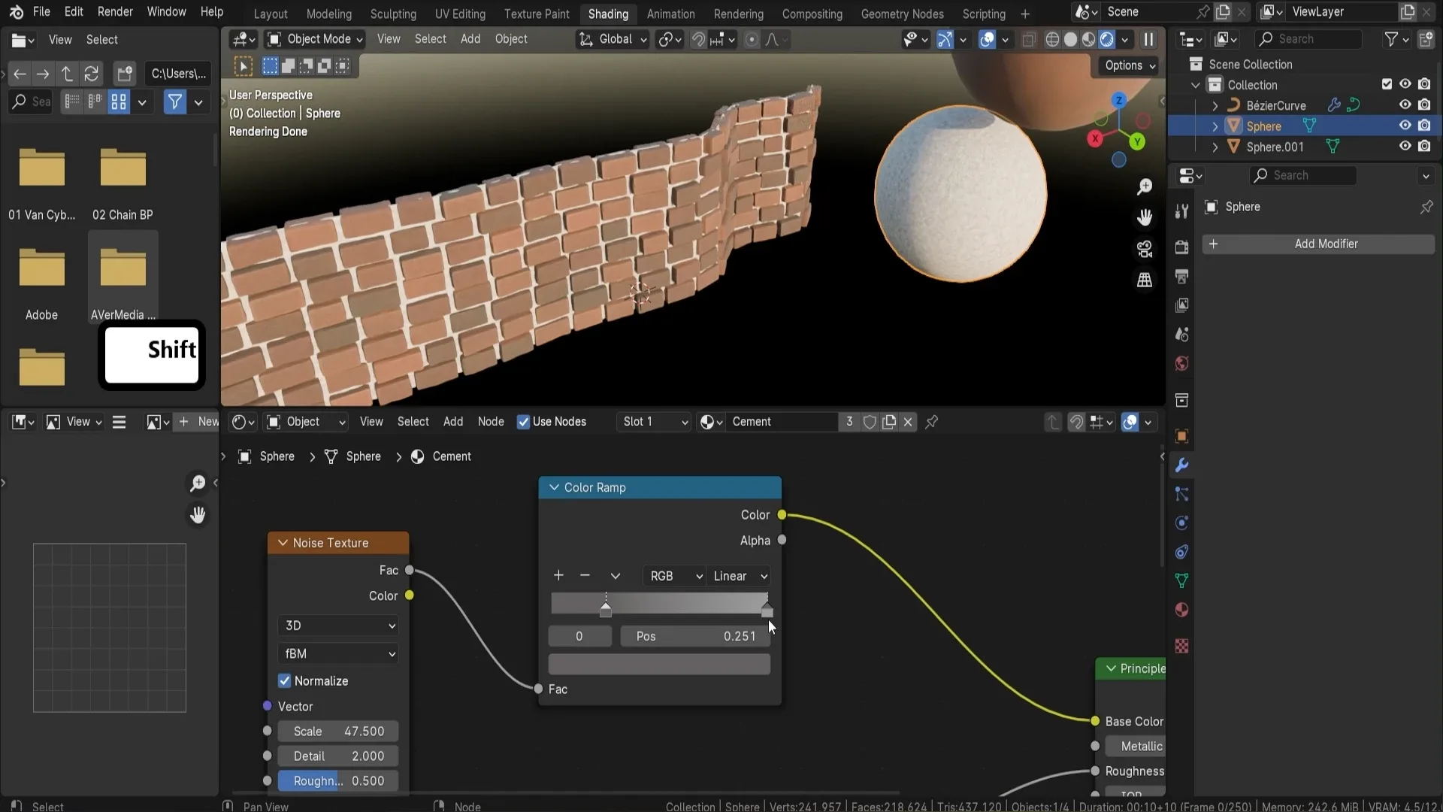Click the Add Modifier button
This screenshot has height=812, width=1443.
click(x=1327, y=244)
